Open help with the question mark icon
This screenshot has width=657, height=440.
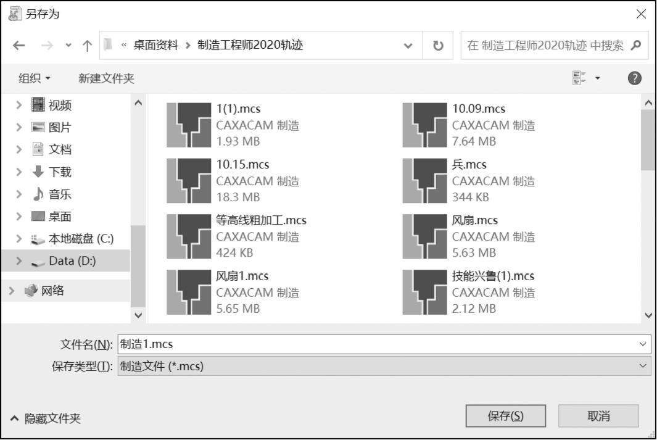(x=634, y=78)
